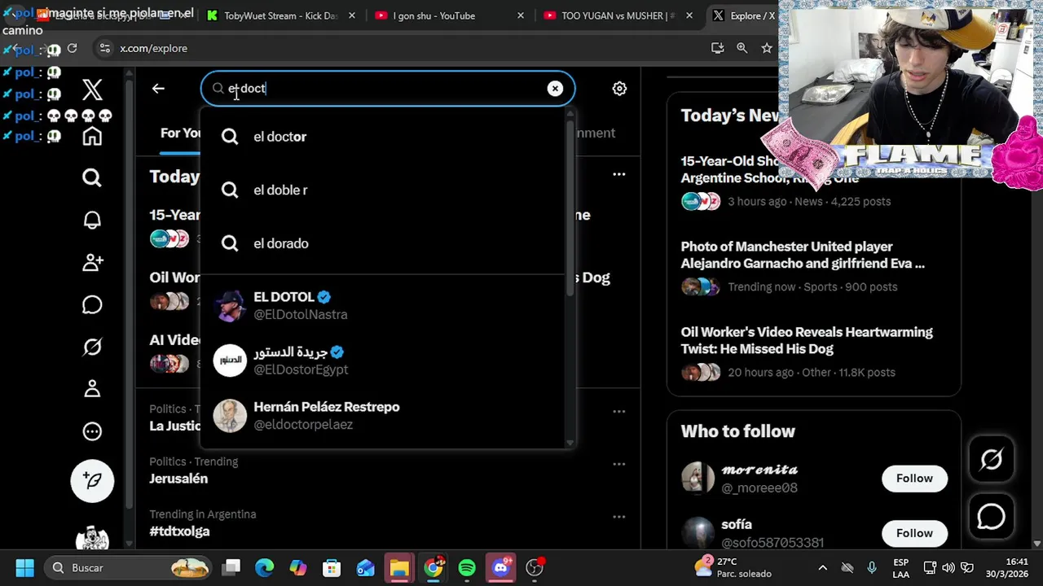Viewport: 1043px width, 586px height.
Task: Install app icon in address bar
Action: [x=717, y=48]
